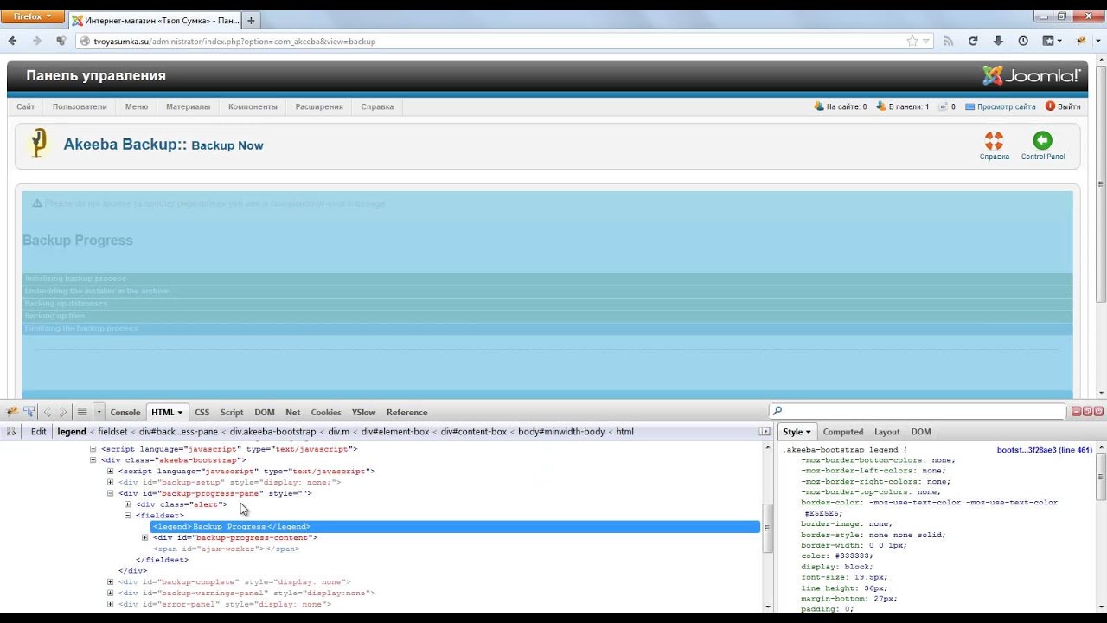Switch to the YSlow panel tab

[364, 412]
